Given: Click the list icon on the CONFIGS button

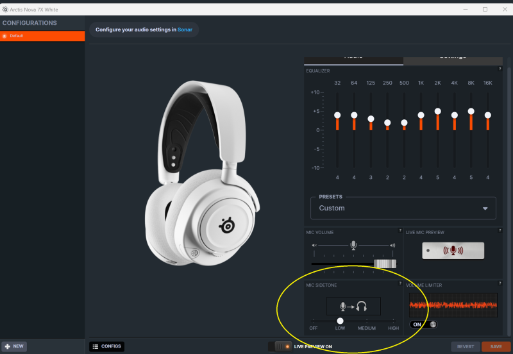Looking at the screenshot, I should [95, 346].
